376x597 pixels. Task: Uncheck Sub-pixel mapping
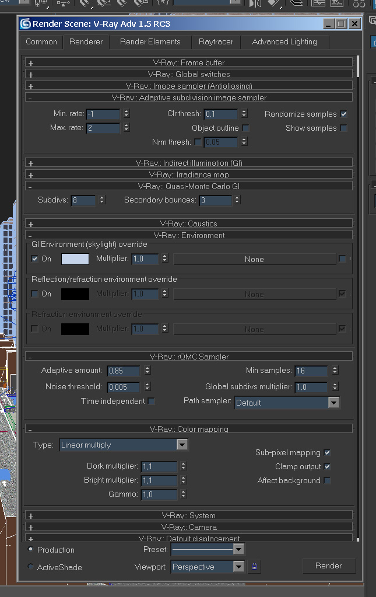[328, 452]
